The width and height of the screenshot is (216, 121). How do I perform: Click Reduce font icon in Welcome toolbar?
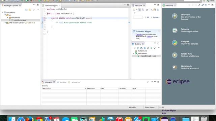(x=199, y=5)
